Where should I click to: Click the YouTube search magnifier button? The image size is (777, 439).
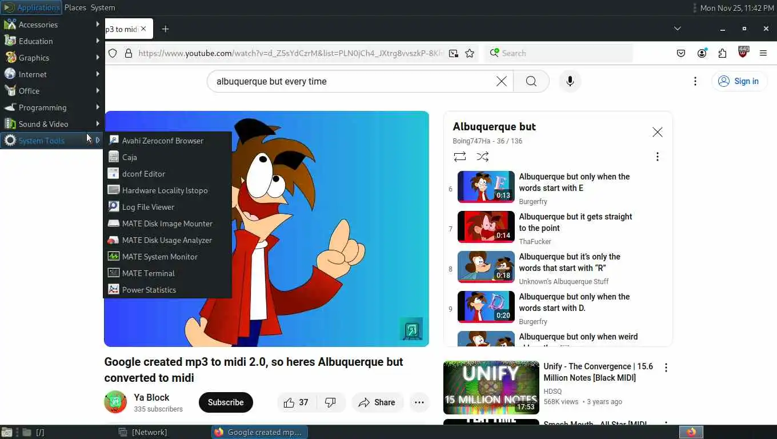[531, 81]
